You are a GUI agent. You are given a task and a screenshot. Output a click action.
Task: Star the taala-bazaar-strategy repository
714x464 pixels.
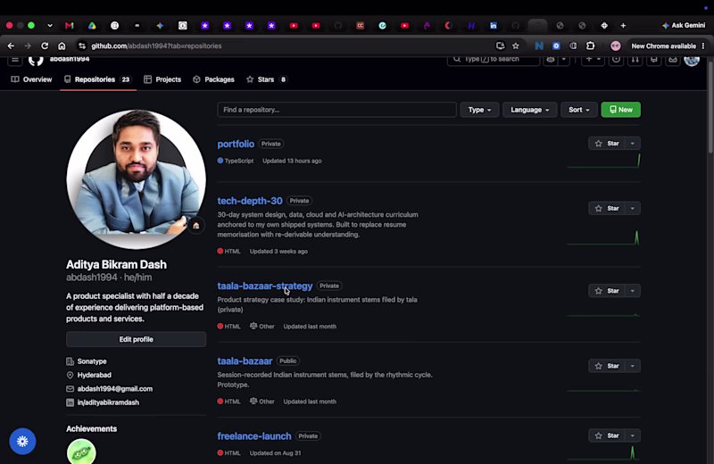pyautogui.click(x=607, y=291)
